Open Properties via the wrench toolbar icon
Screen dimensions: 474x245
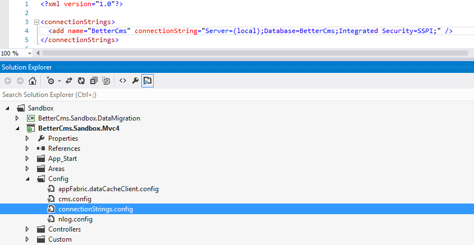coord(135,81)
